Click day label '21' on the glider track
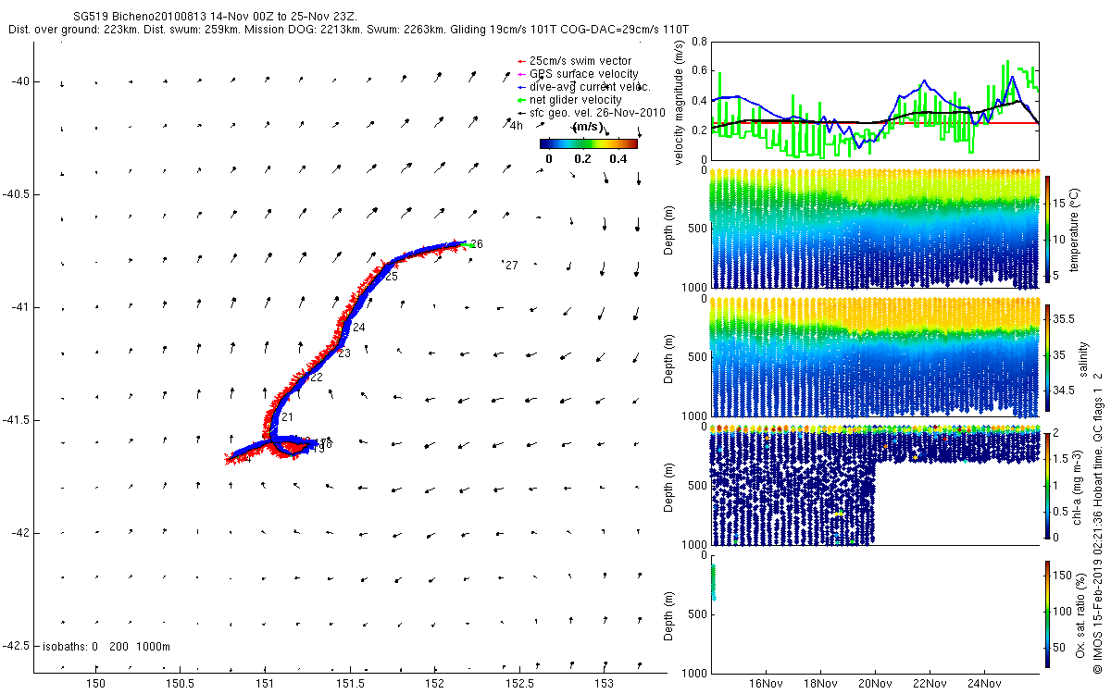1111x694 pixels. pyautogui.click(x=286, y=418)
